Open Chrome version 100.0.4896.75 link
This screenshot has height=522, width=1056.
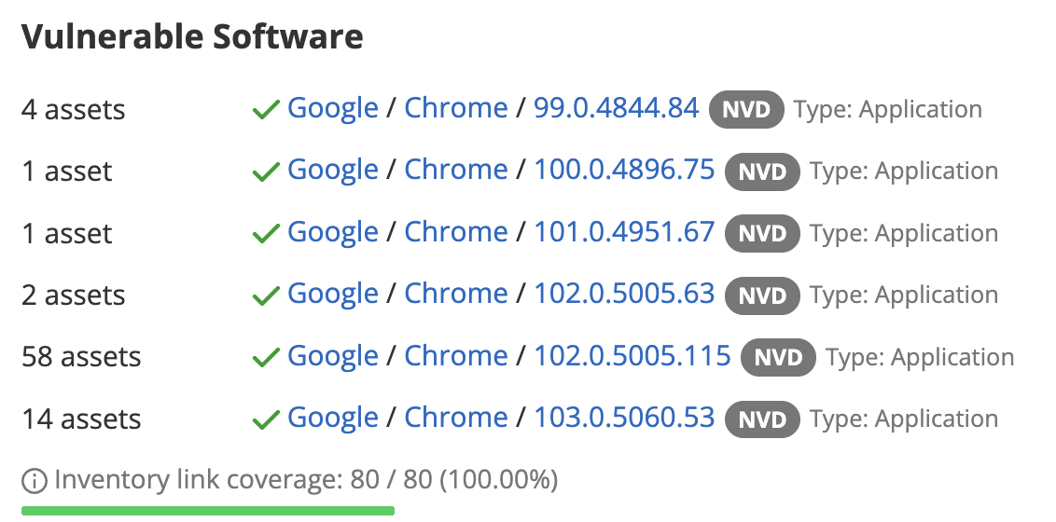coord(624,170)
